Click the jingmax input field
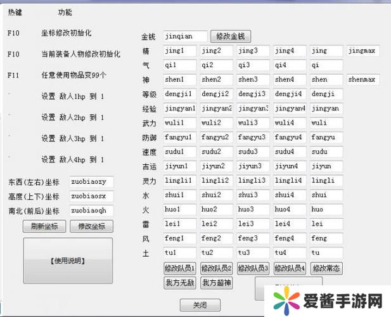This screenshot has width=391, height=317. tap(362, 51)
